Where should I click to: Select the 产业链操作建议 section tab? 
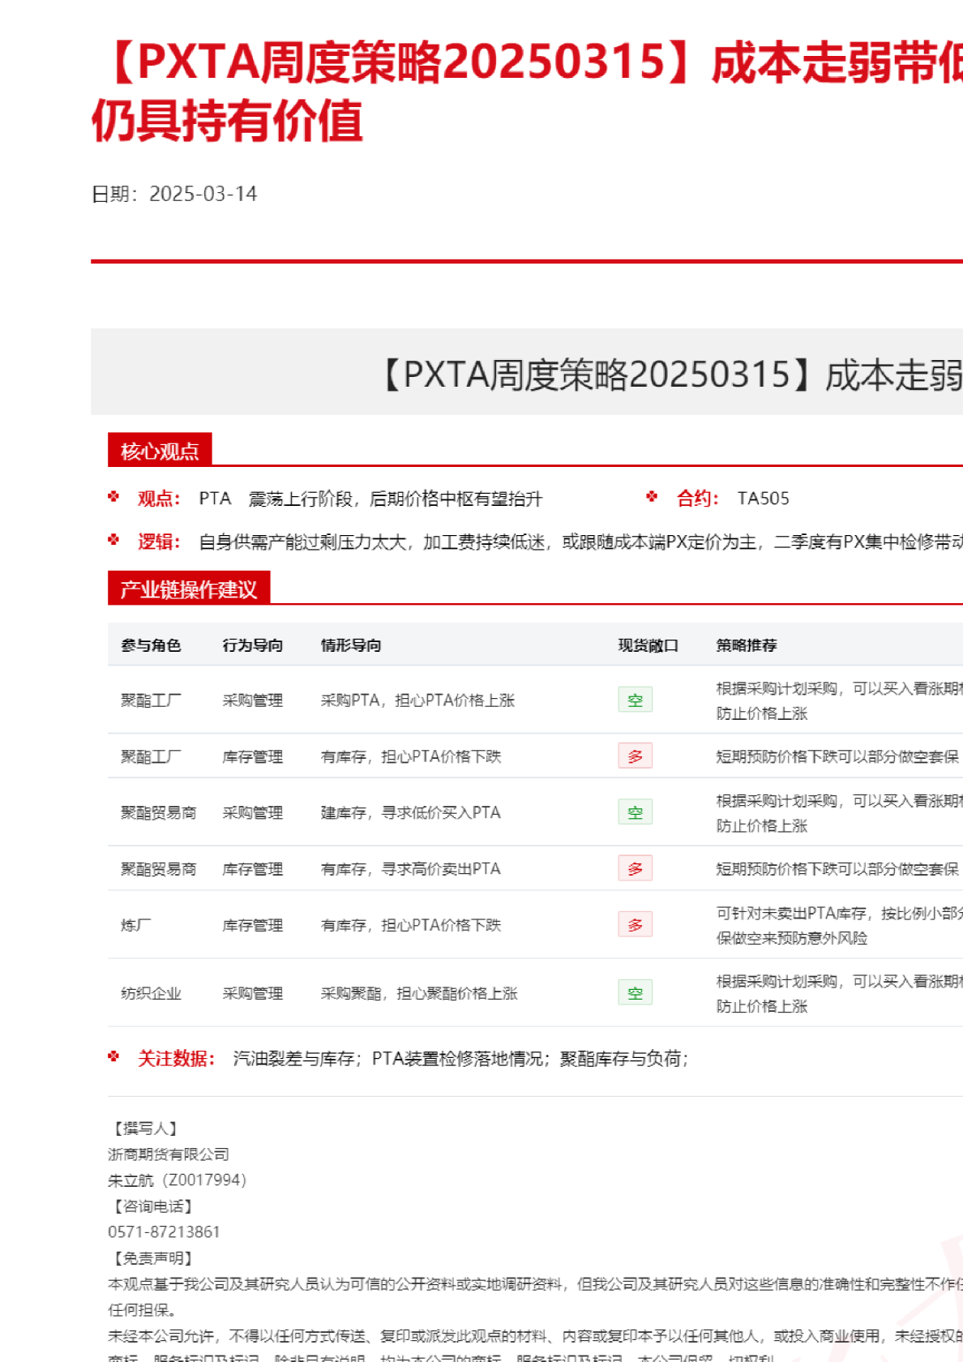coord(188,589)
